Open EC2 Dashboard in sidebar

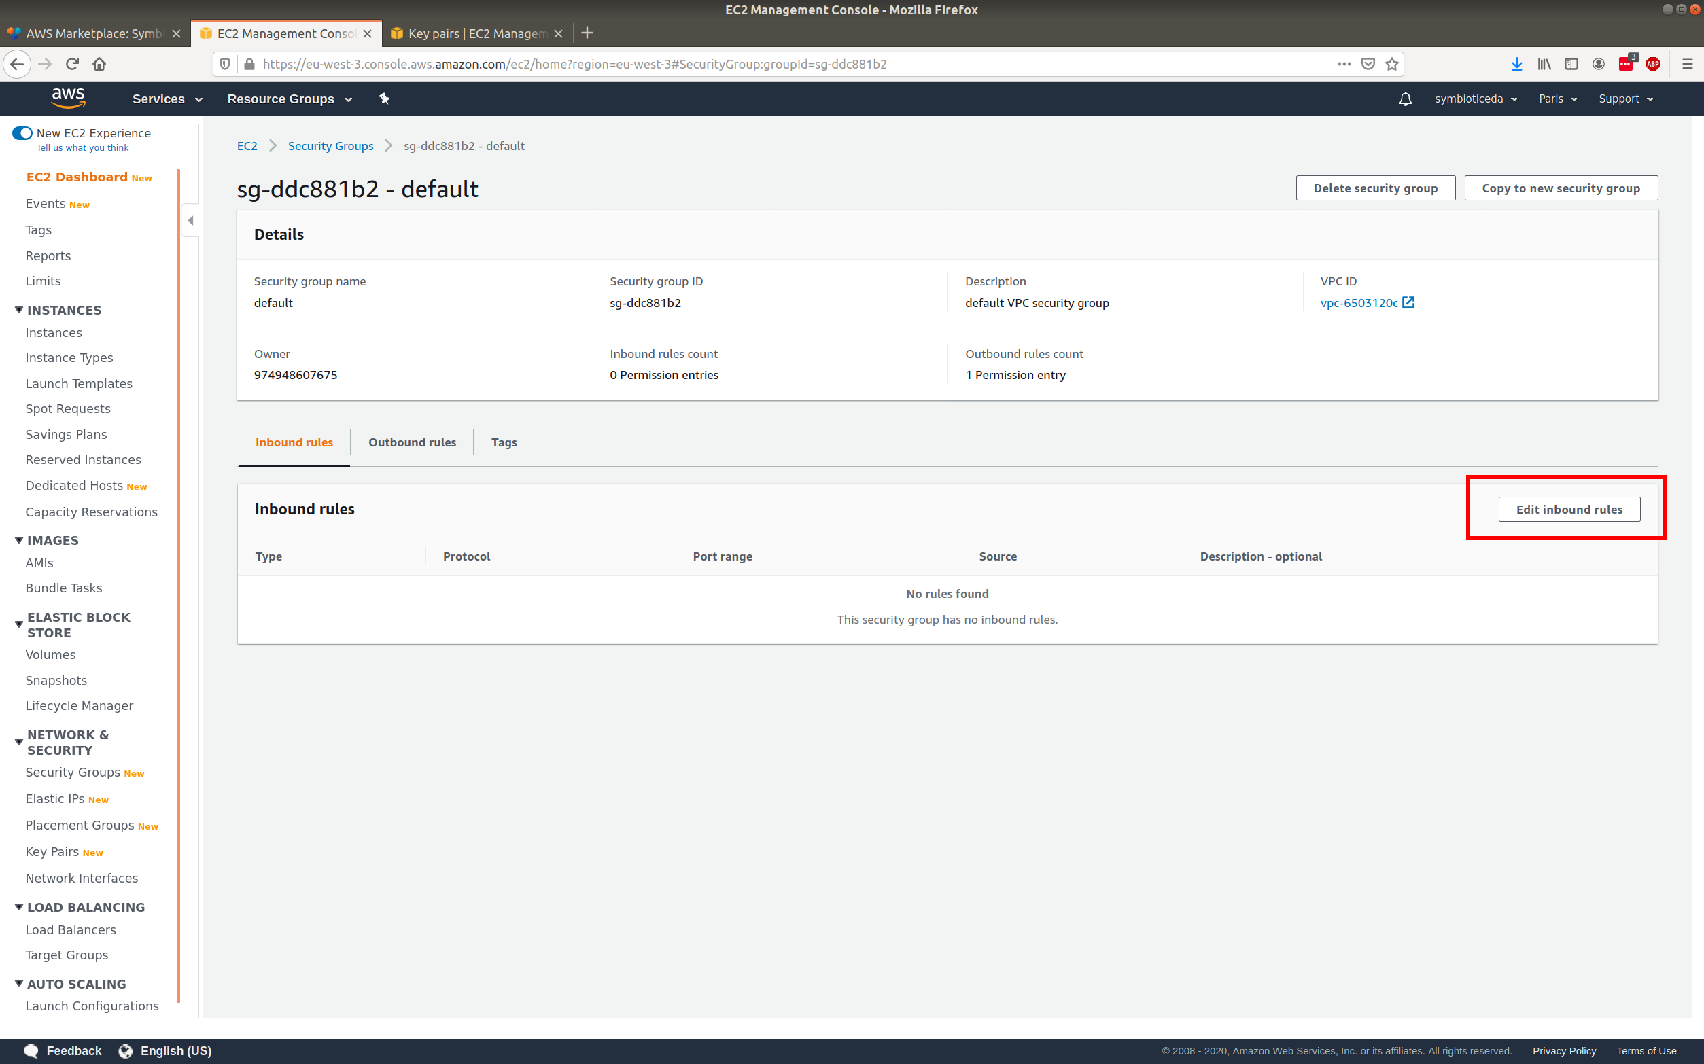pos(77,177)
